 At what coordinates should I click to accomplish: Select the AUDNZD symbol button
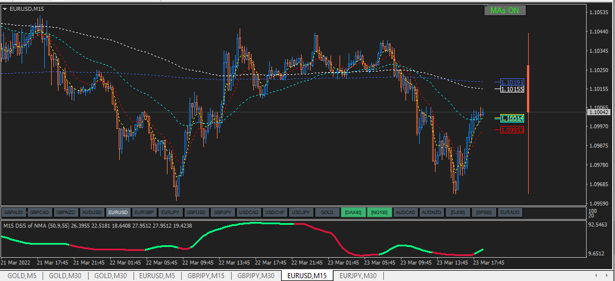[x=432, y=212]
